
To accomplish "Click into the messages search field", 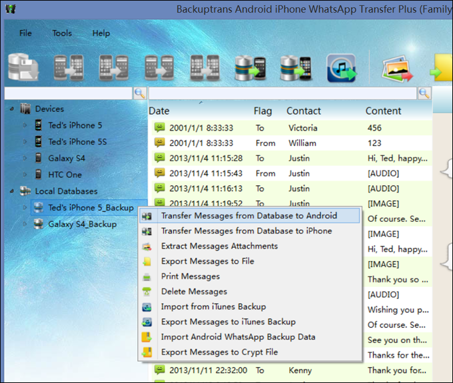I will click(x=282, y=93).
